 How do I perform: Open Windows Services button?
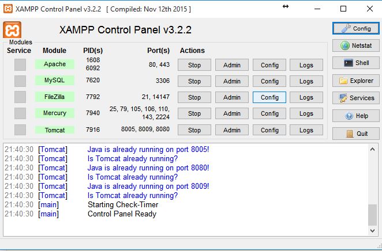tap(355, 98)
